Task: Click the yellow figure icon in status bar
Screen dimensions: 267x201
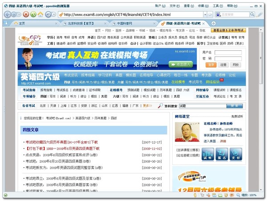Action: 195,195
